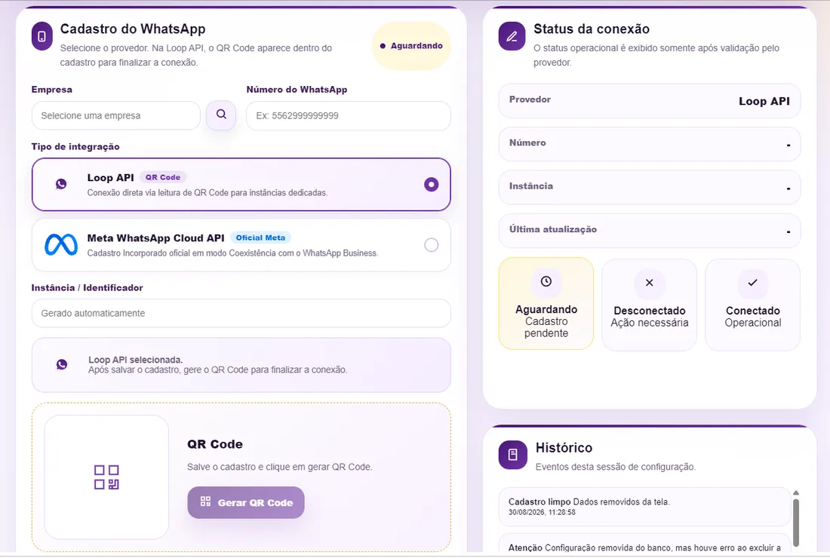Click the WhatsApp icon in Loop API option

click(61, 184)
